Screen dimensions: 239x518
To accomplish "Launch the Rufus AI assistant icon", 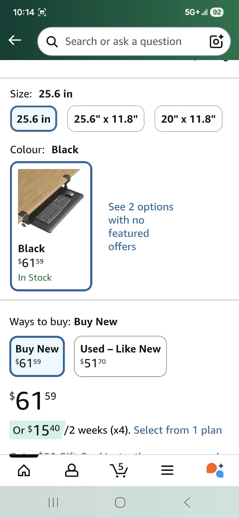I will tap(215, 470).
